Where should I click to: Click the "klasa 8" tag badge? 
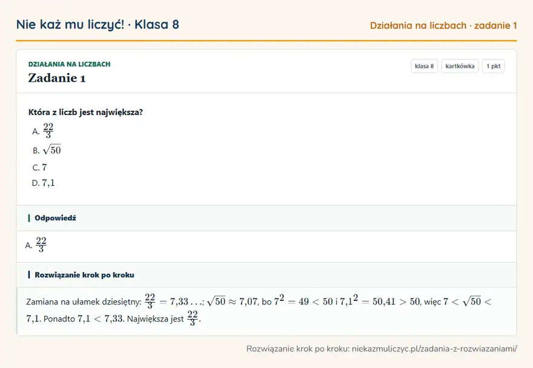(x=424, y=66)
